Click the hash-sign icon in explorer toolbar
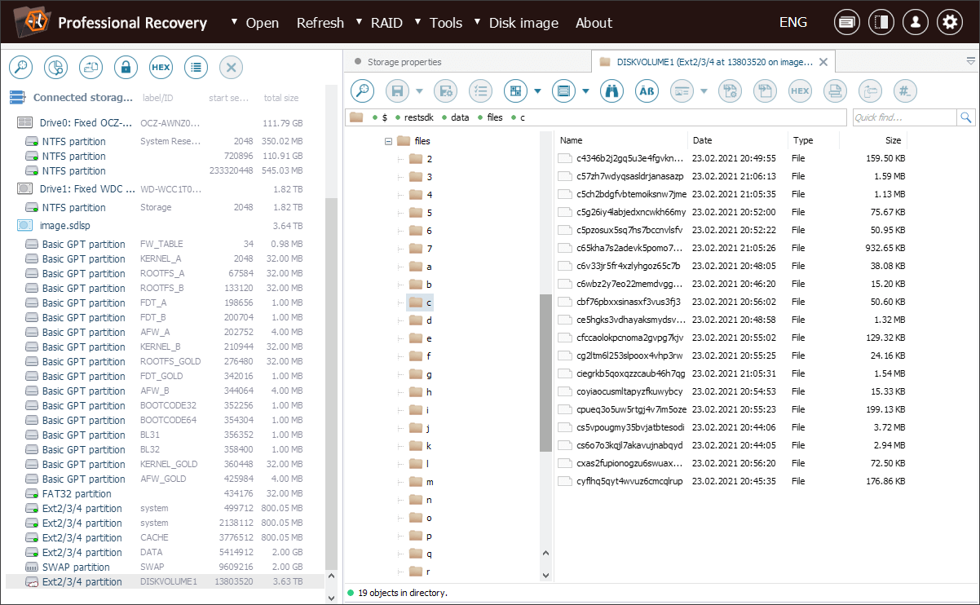The width and height of the screenshot is (980, 605). (905, 91)
